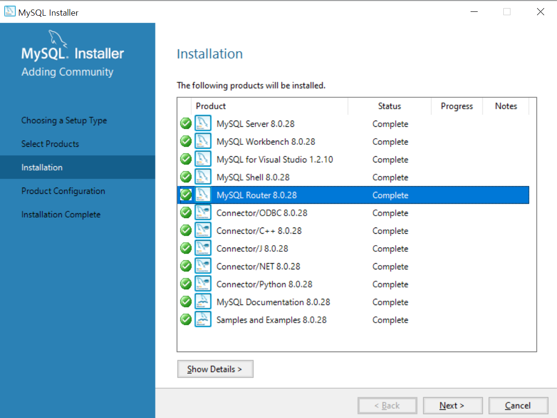Click Complete status of MySQL Server row
Image resolution: width=557 pixels, height=418 pixels.
click(390, 124)
